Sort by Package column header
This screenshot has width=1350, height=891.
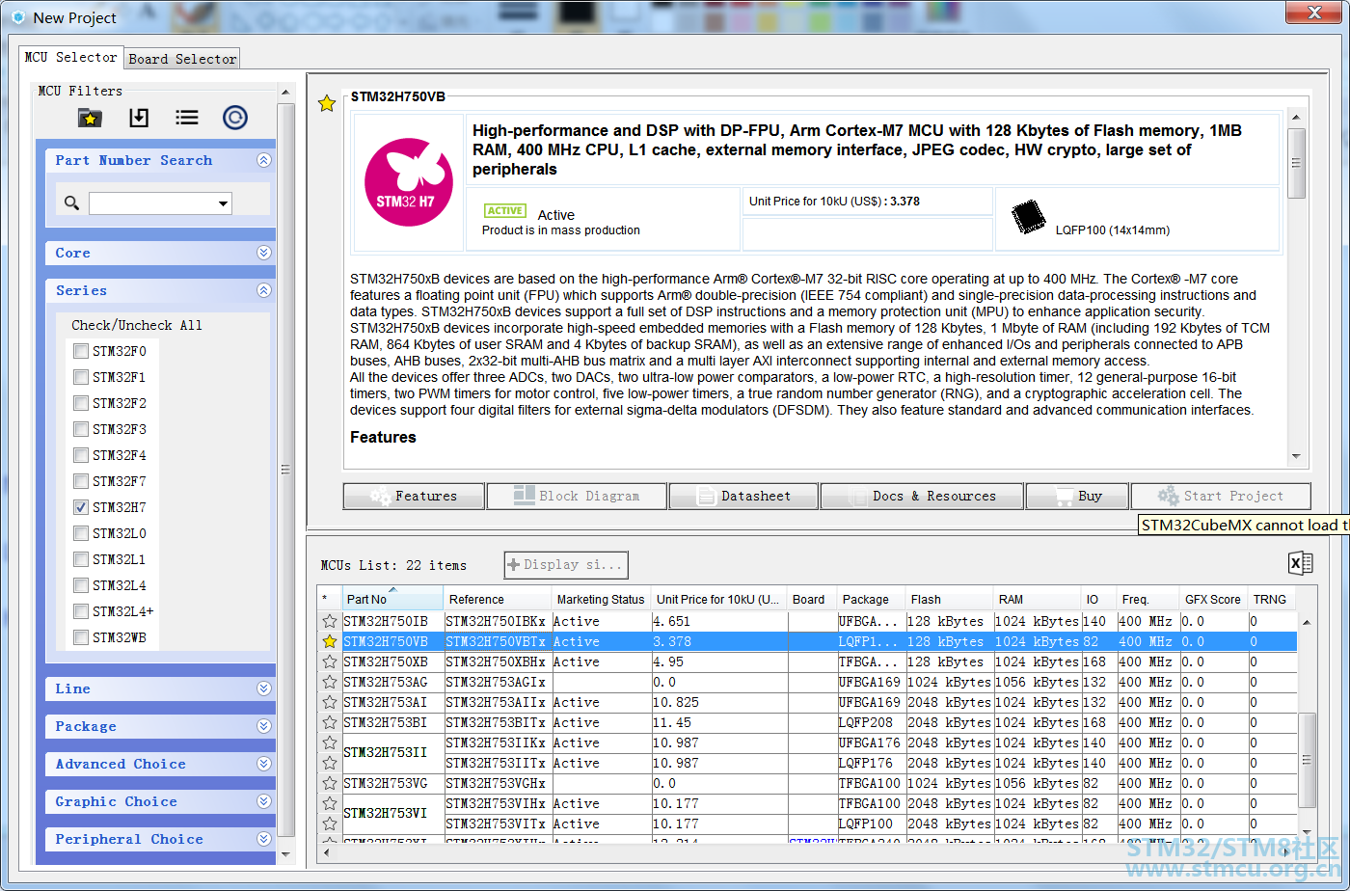[870, 599]
